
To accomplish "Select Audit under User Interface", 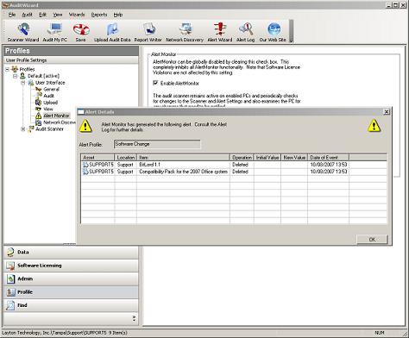I will tap(48, 96).
